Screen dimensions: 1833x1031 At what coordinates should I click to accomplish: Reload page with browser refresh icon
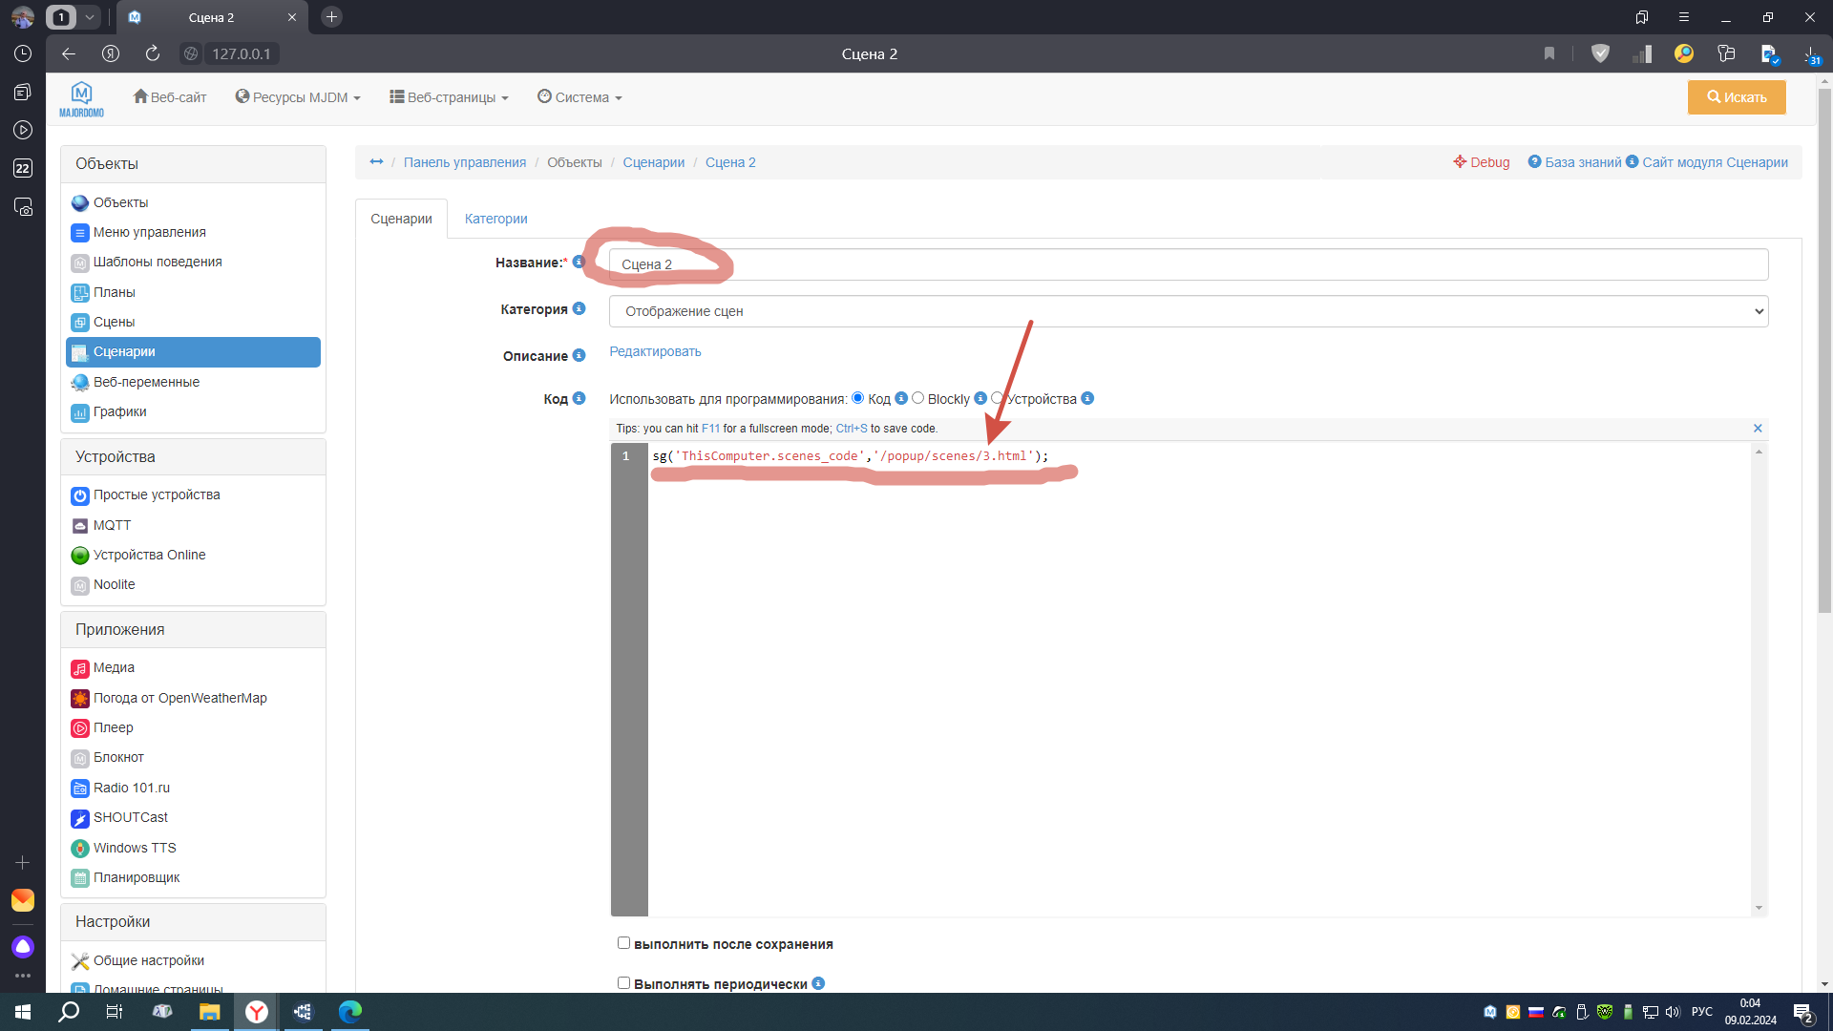tap(153, 53)
